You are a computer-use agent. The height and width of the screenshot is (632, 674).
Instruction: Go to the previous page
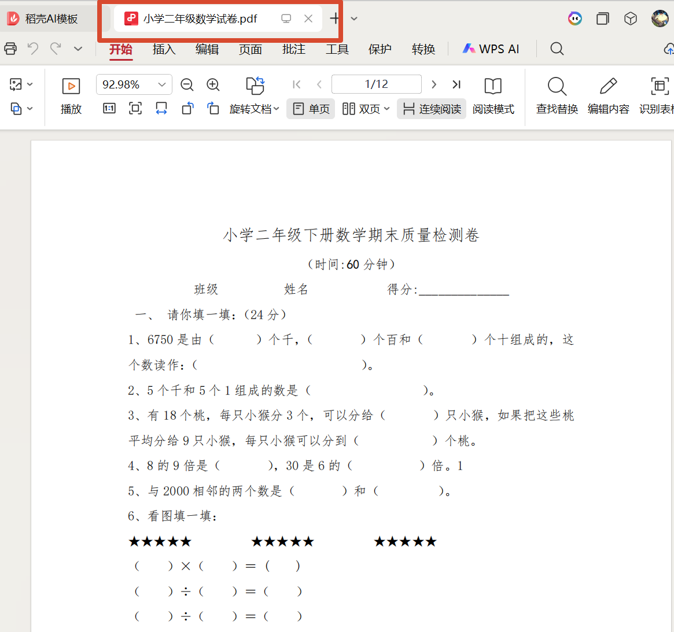tap(319, 84)
